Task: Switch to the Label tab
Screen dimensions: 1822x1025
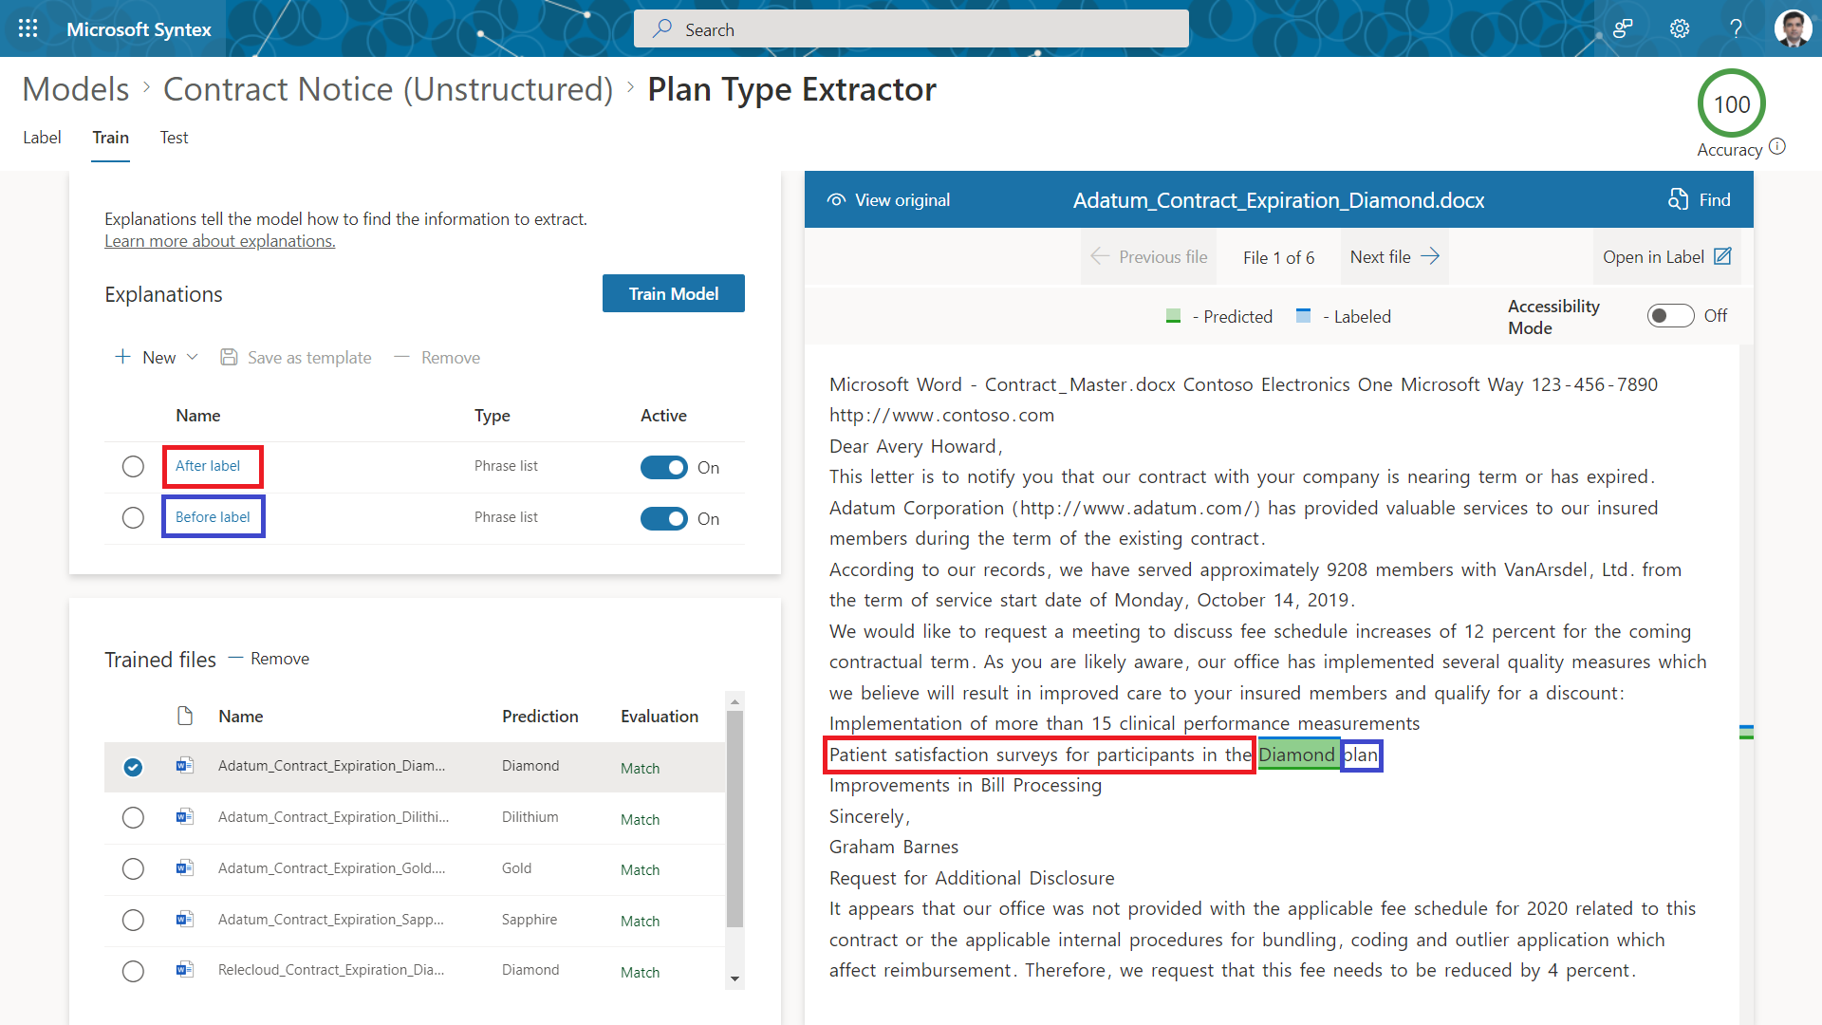Action: (x=42, y=138)
